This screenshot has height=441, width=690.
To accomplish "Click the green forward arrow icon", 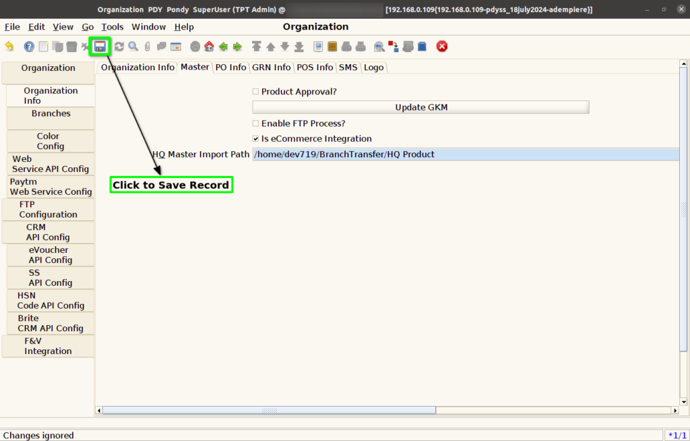I will pos(237,47).
